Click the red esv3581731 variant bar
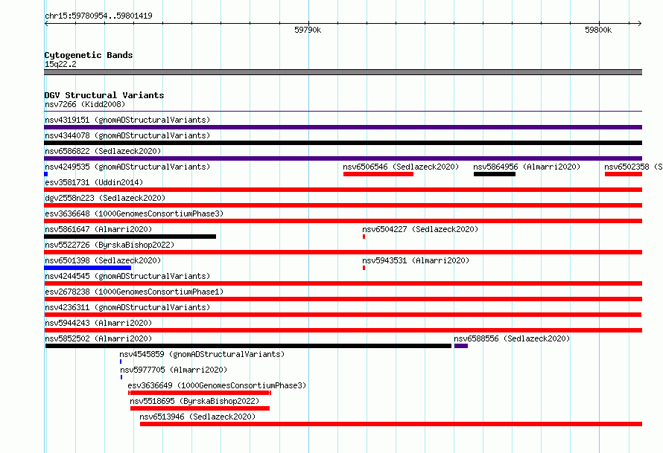Screen dimensions: 663x453 343,190
